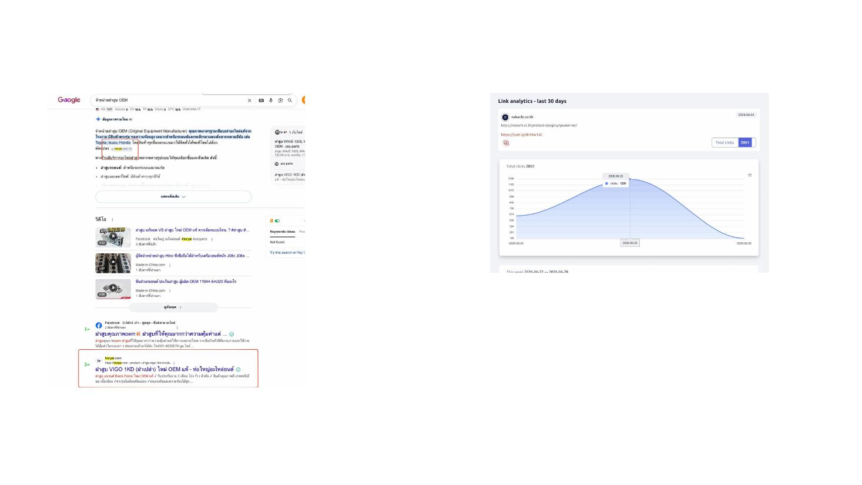
Task: Open the video title mentioning Hino J08c
Action: (192, 256)
